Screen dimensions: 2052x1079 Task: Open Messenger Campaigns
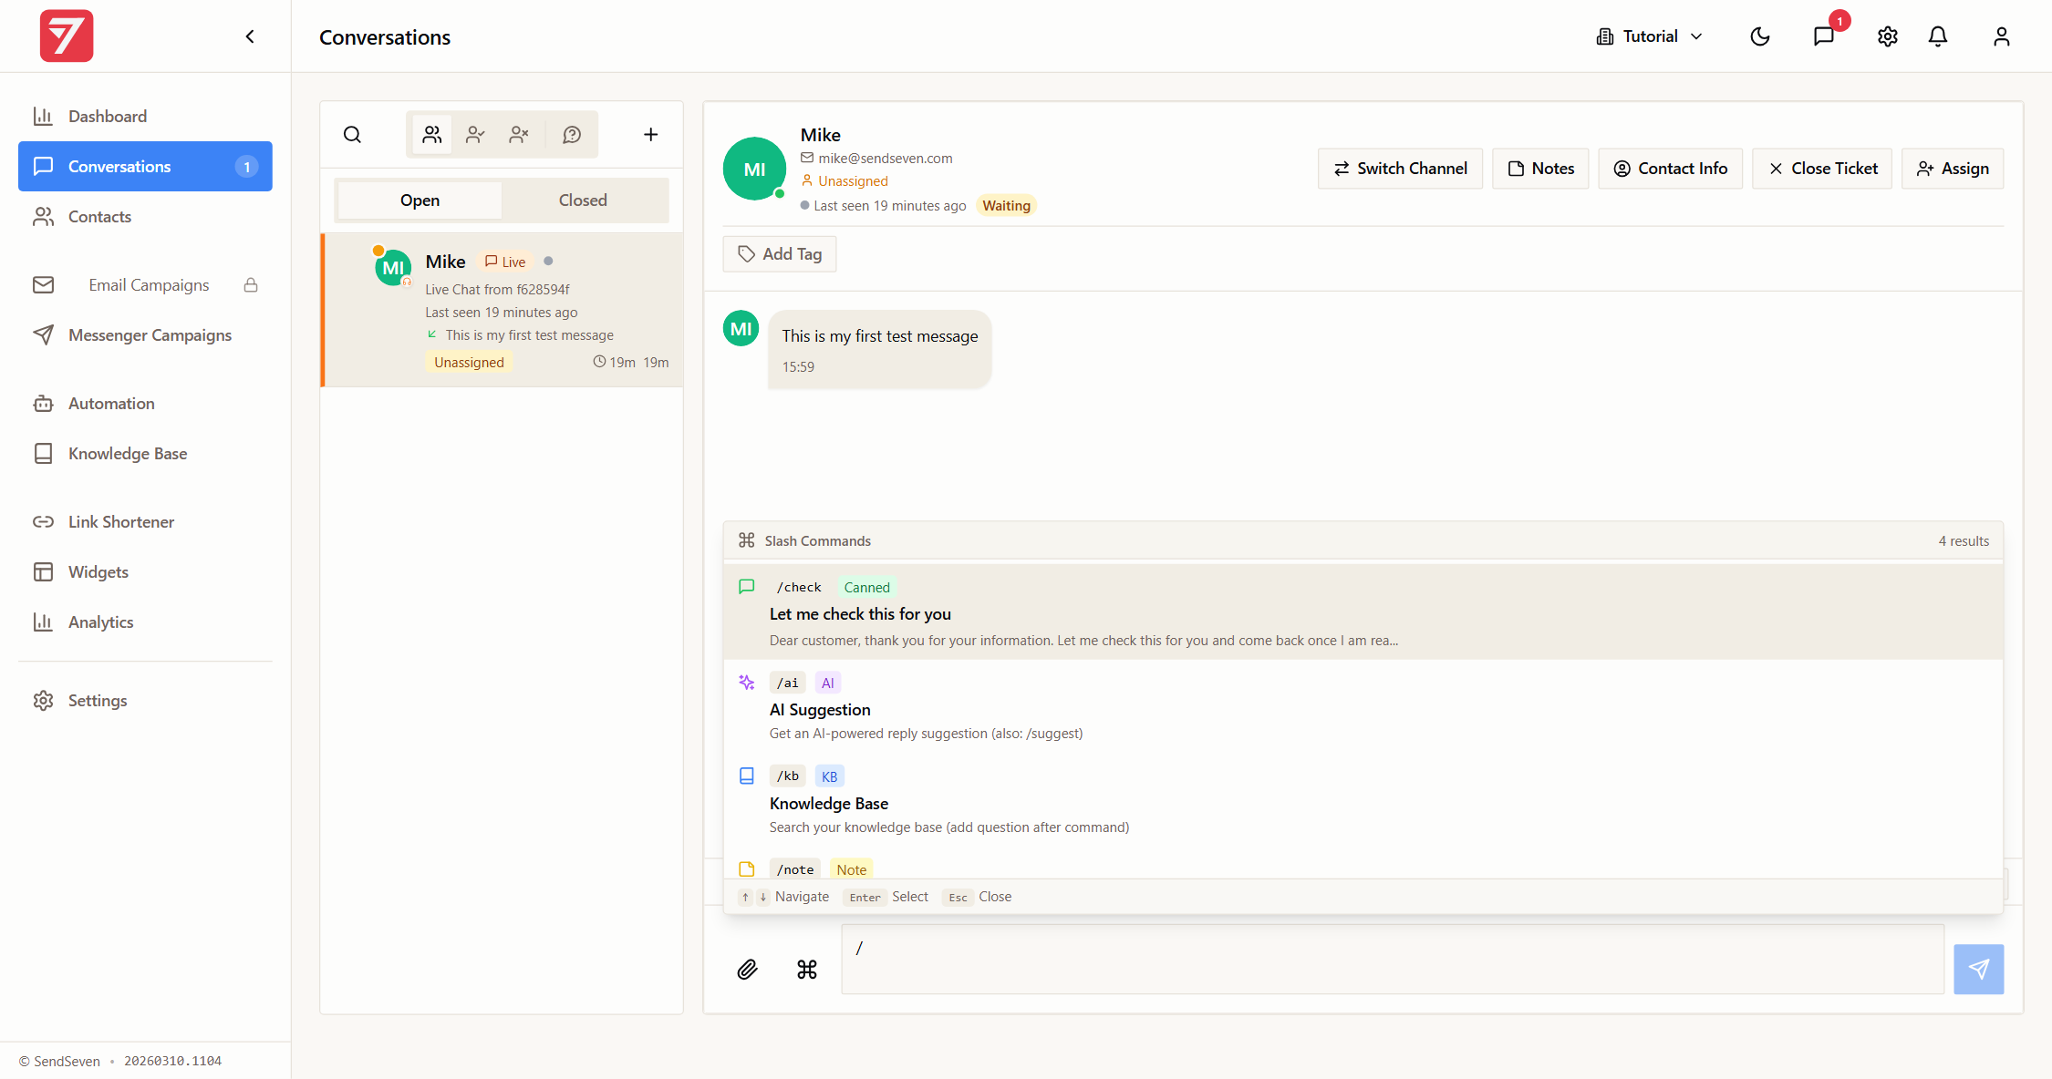(145, 335)
